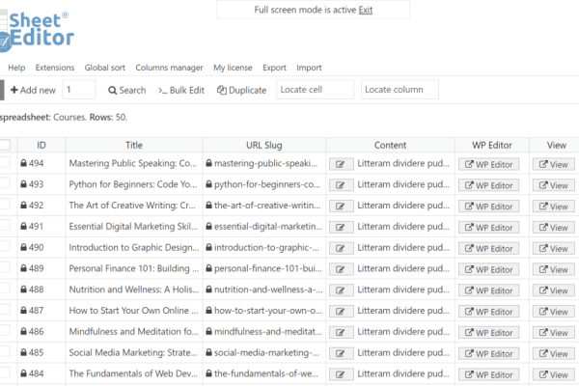Viewport: 579px width, 386px height.
Task: Open content edit icon for row 492
Action: (341, 207)
